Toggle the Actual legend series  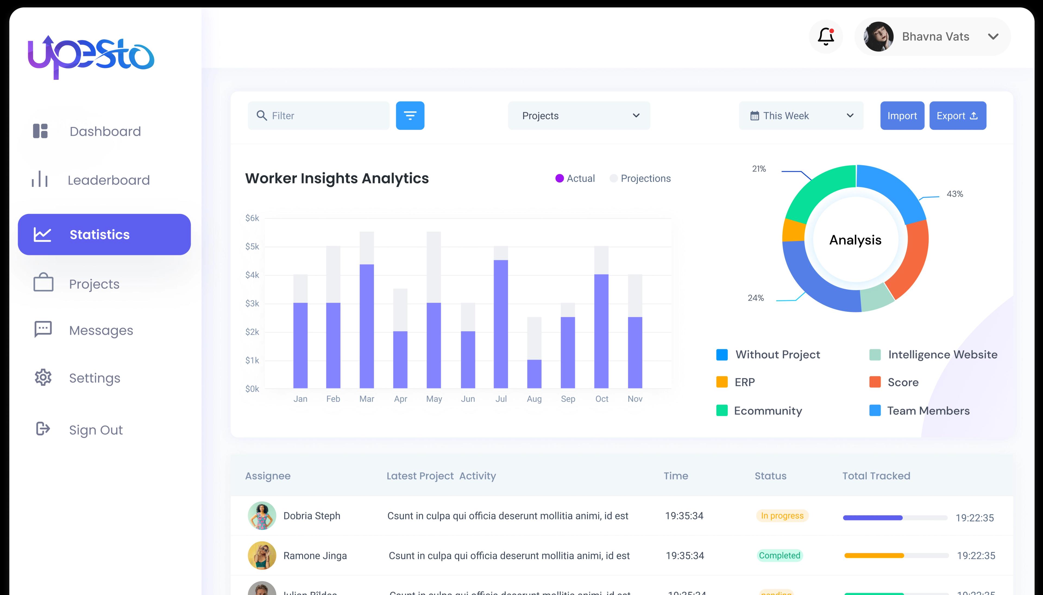point(575,178)
